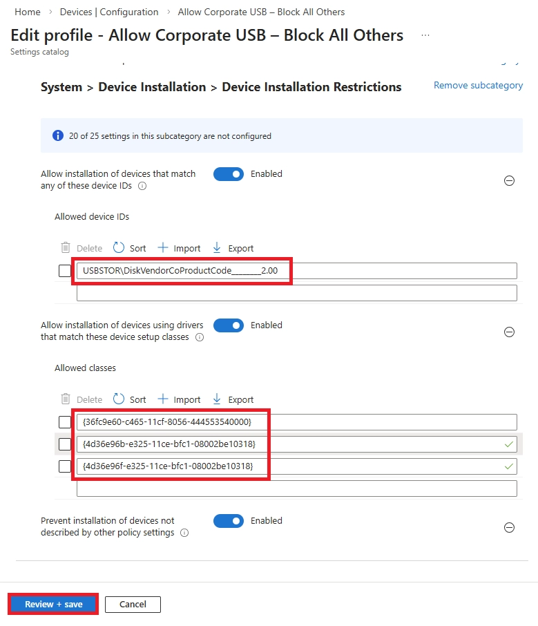
Task: Click Import above the Allowed classes list
Action: pyautogui.click(x=179, y=399)
